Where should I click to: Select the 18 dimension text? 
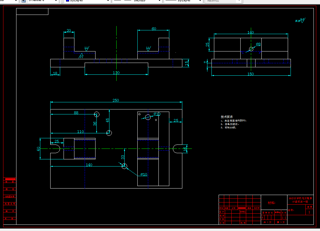(x=55, y=73)
